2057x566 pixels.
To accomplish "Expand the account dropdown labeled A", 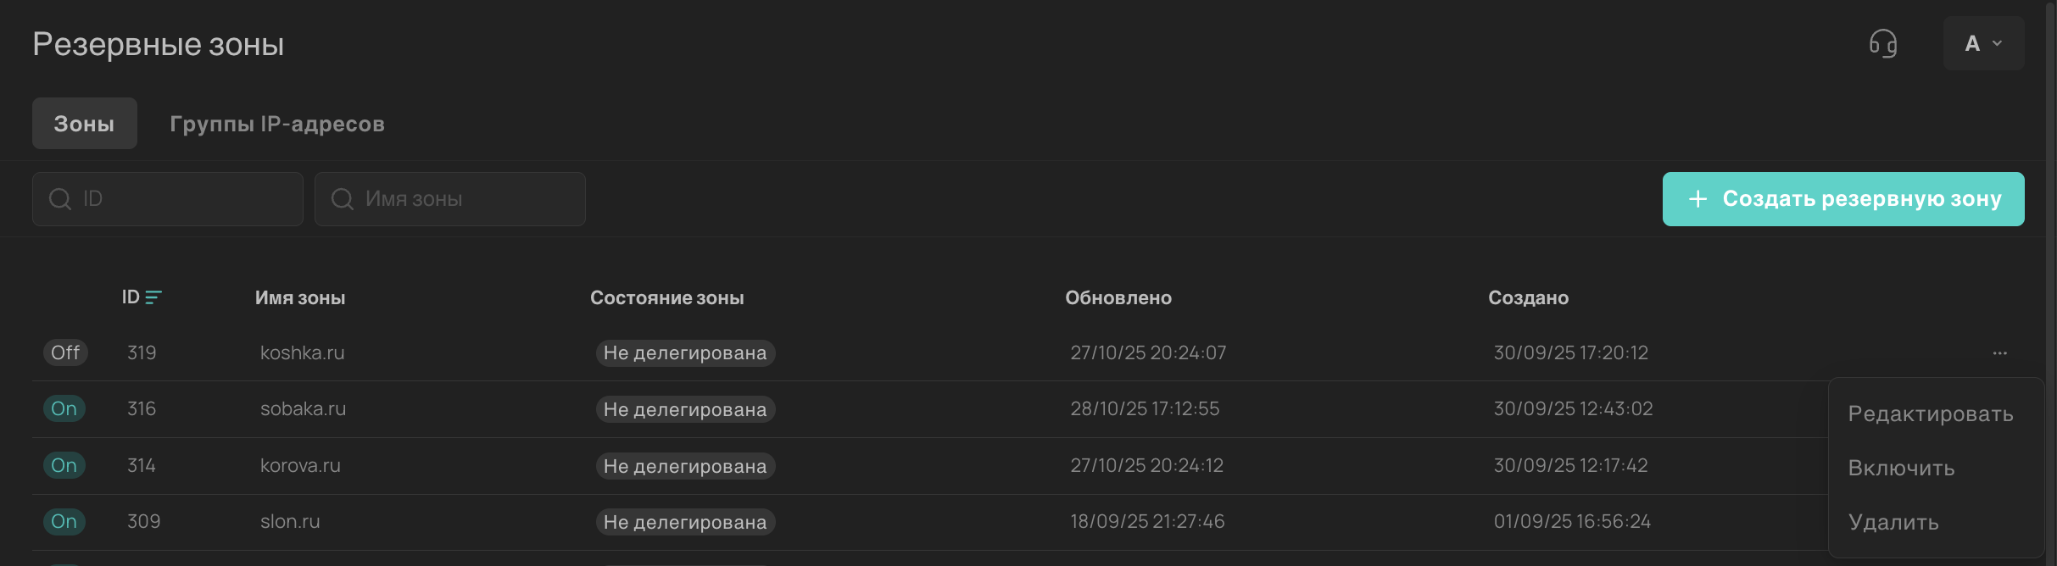I will point(1983,43).
